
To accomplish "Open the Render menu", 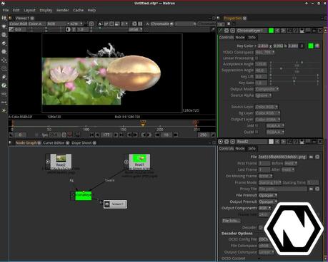I will point(63,10).
